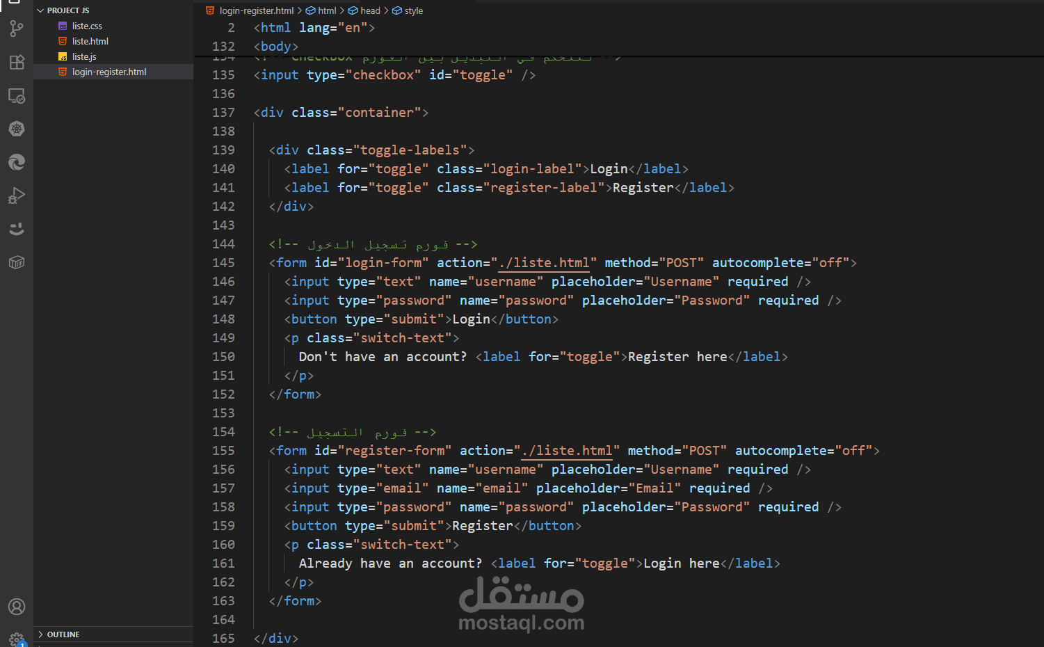1044x647 pixels.
Task: Click the closing </div> tag on line 142
Action: coord(291,207)
